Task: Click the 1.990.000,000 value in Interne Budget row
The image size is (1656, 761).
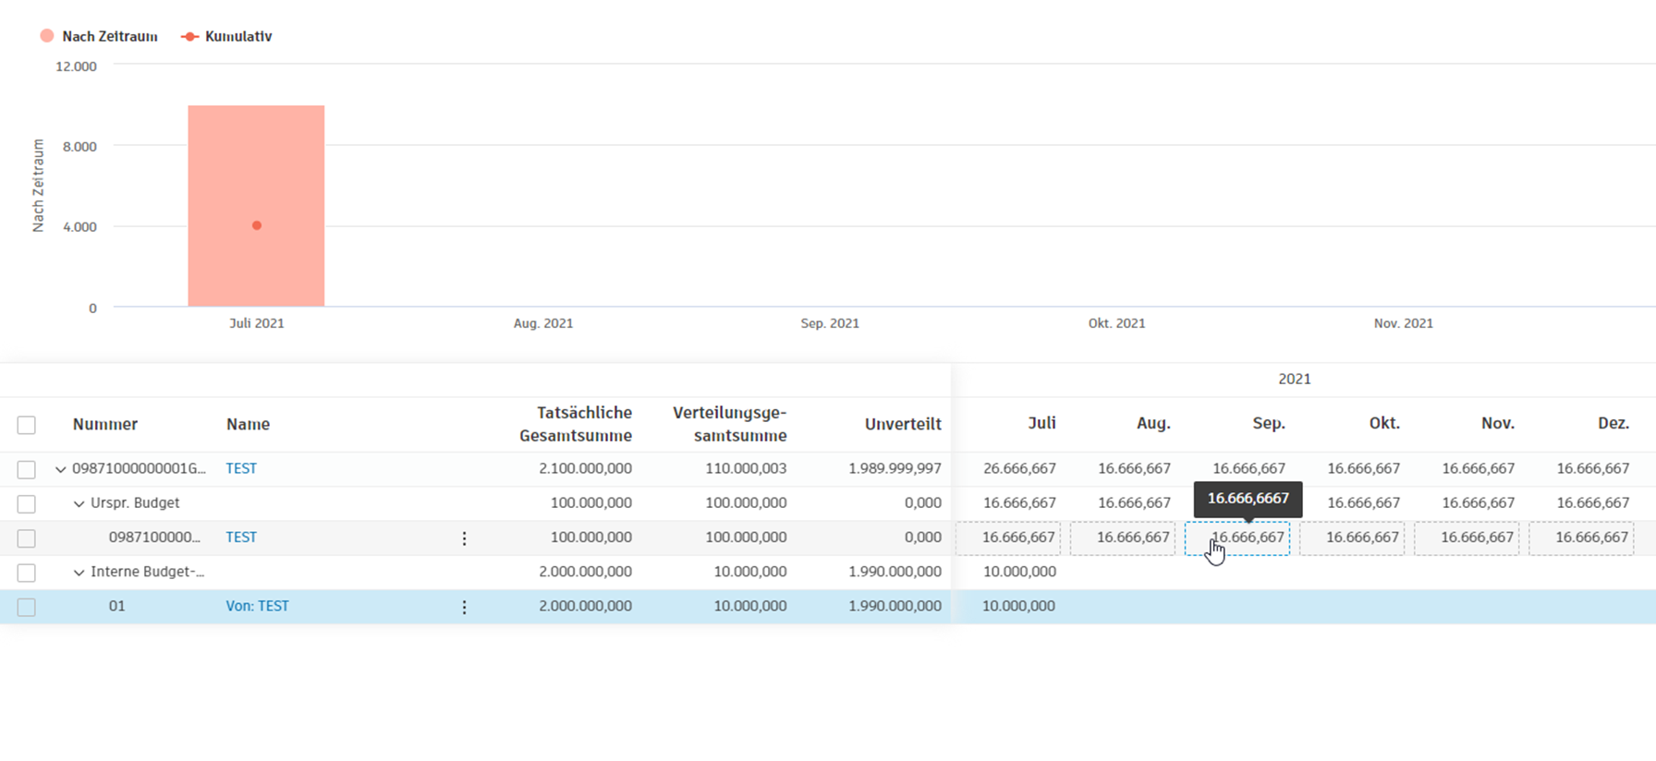Action: [895, 572]
